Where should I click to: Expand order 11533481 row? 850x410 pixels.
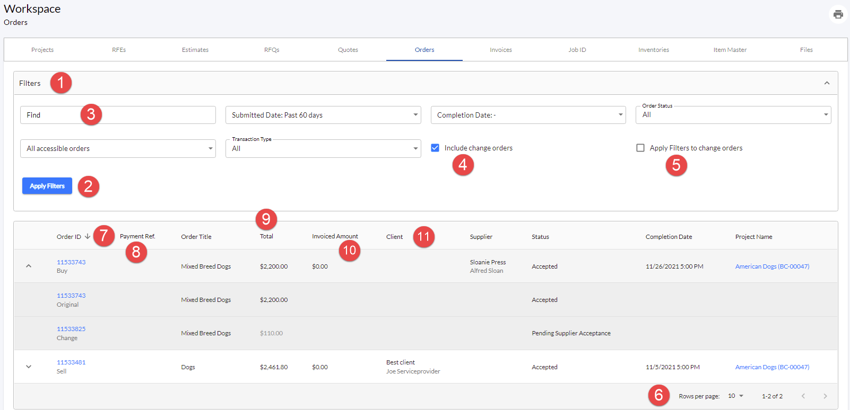(29, 367)
